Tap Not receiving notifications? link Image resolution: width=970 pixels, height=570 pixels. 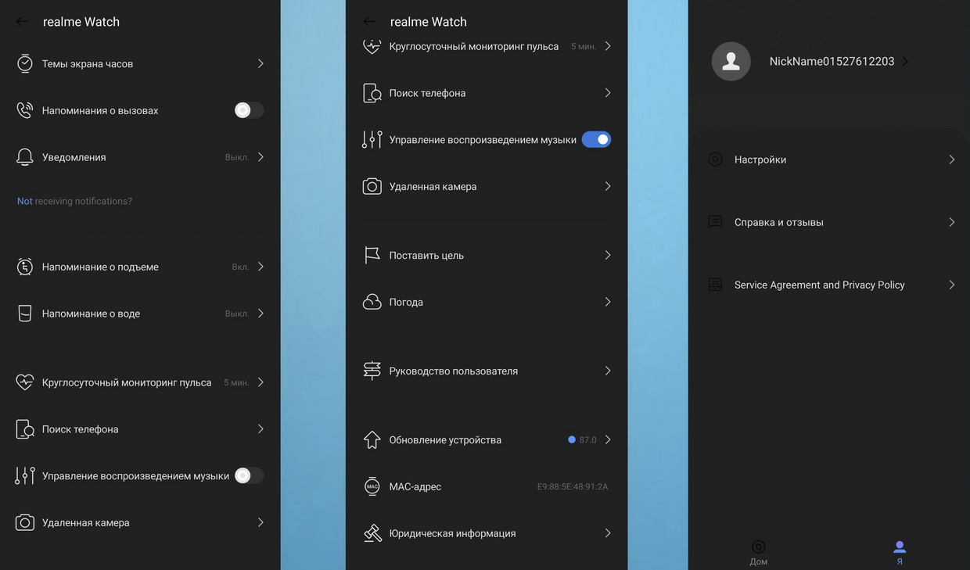[74, 201]
